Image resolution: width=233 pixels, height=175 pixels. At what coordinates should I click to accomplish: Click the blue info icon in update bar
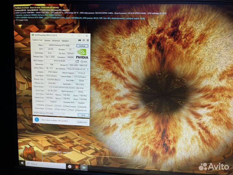[37, 120]
